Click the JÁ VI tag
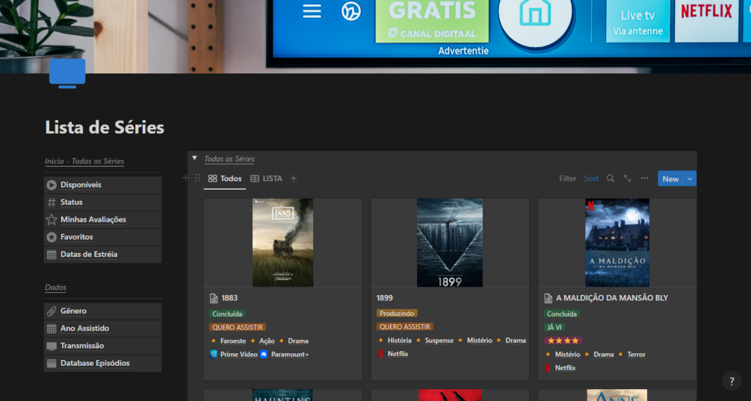Viewport: 751px width, 401px height. (554, 327)
